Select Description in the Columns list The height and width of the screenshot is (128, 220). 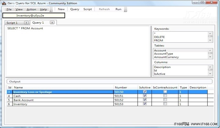point(181,67)
